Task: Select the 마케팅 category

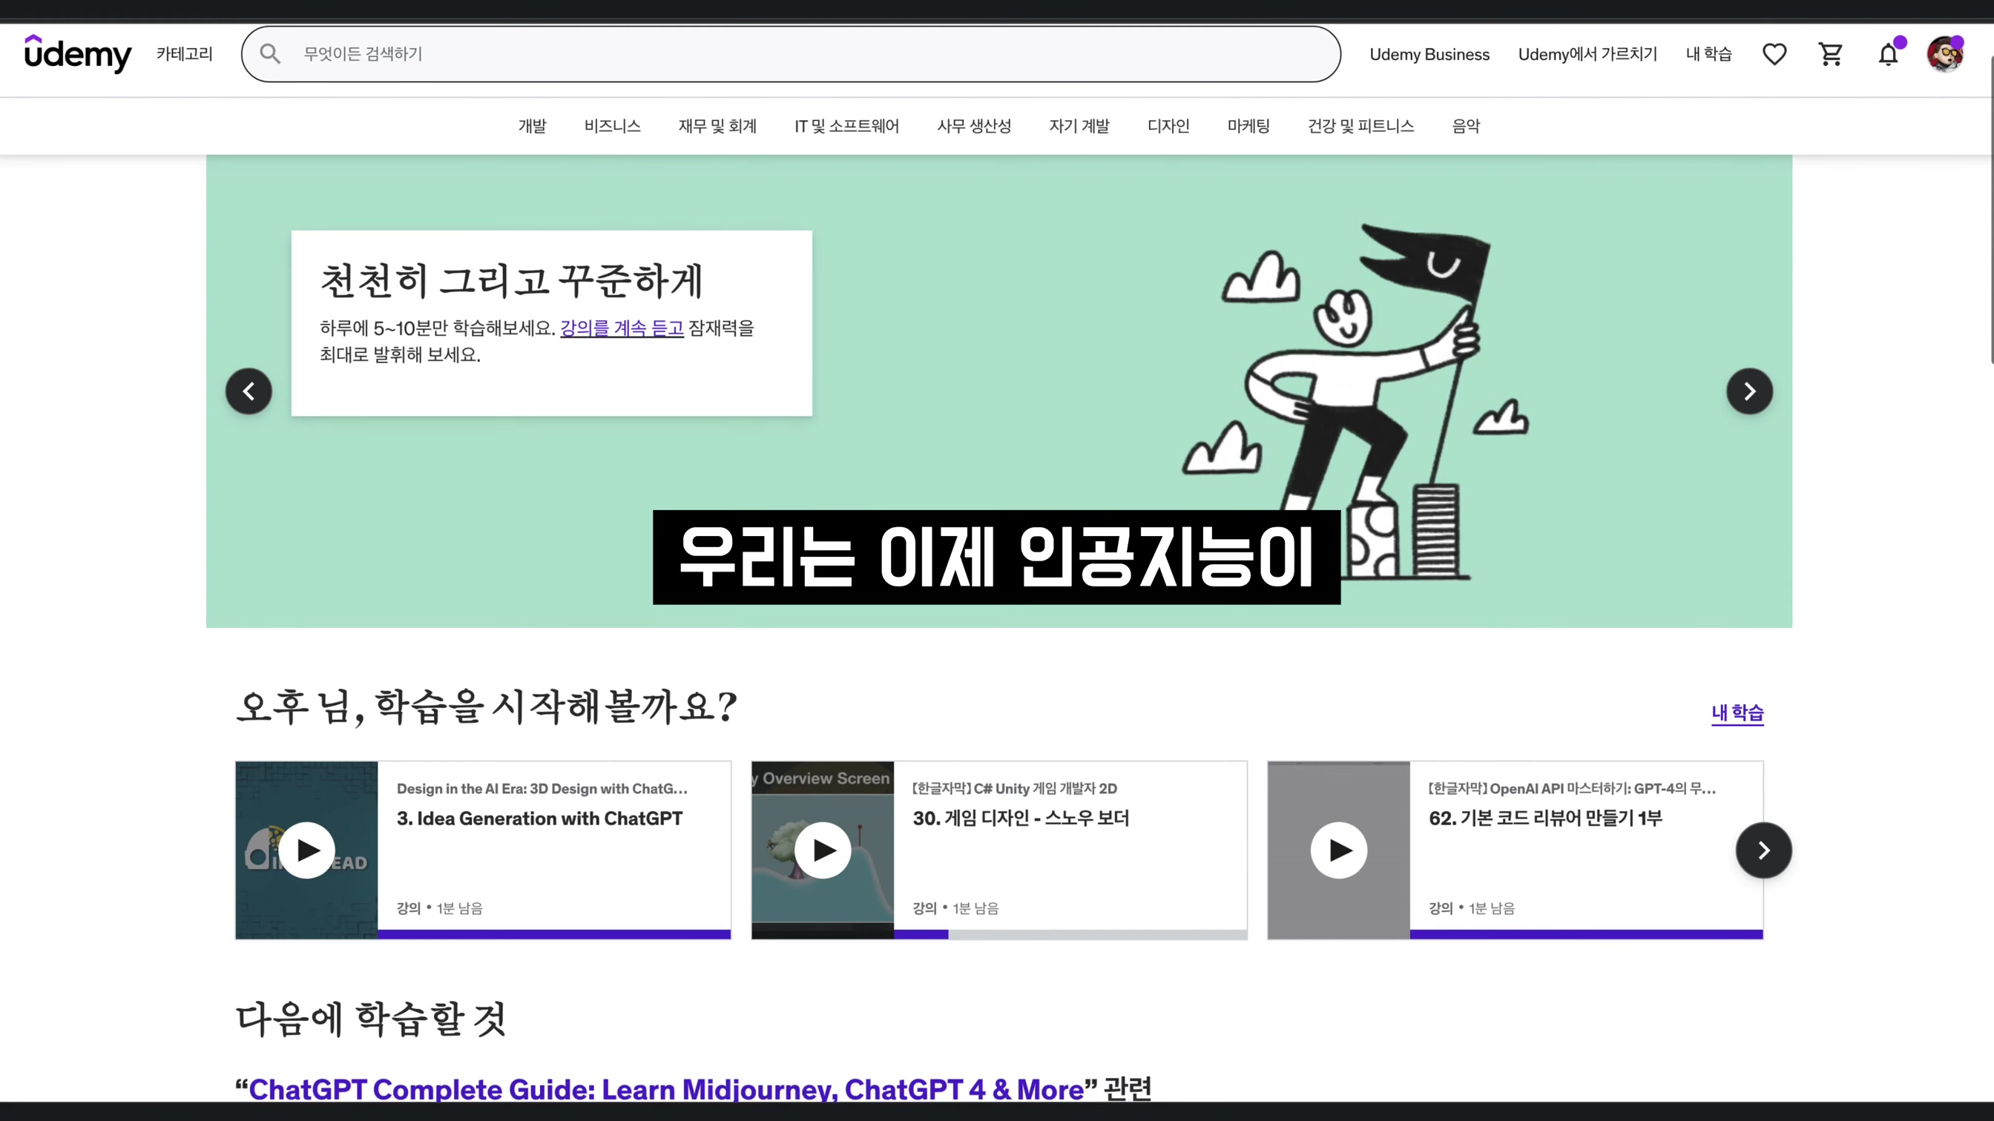Action: [1248, 126]
